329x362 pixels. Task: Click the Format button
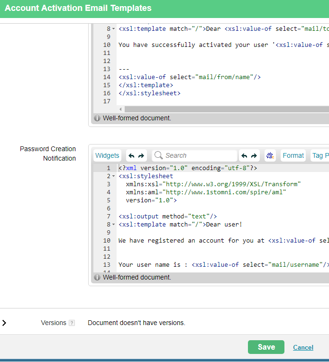[x=293, y=155]
